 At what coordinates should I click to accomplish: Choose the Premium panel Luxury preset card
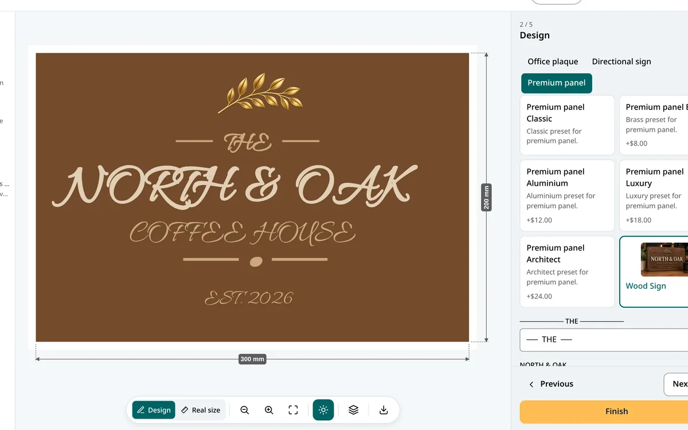[x=654, y=196]
